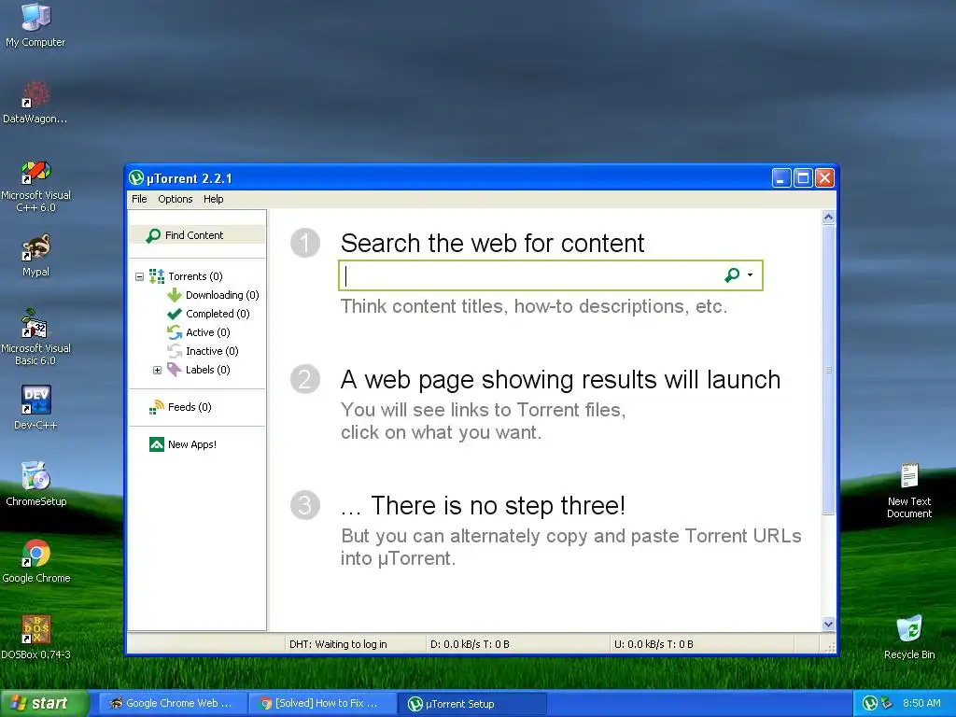Image resolution: width=956 pixels, height=717 pixels.
Task: Click the scrollbar down arrow
Action: (x=828, y=624)
